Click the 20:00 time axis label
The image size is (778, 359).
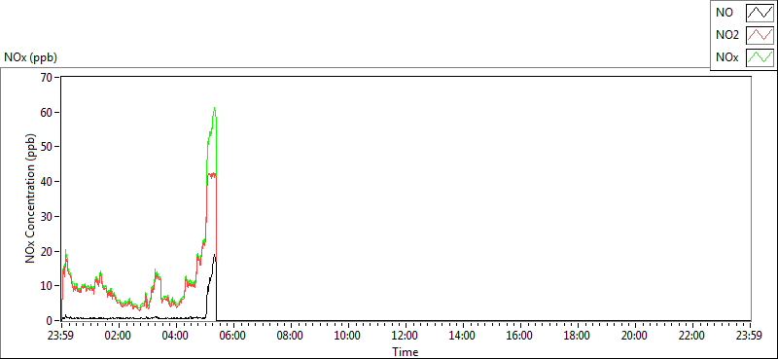tap(635, 335)
